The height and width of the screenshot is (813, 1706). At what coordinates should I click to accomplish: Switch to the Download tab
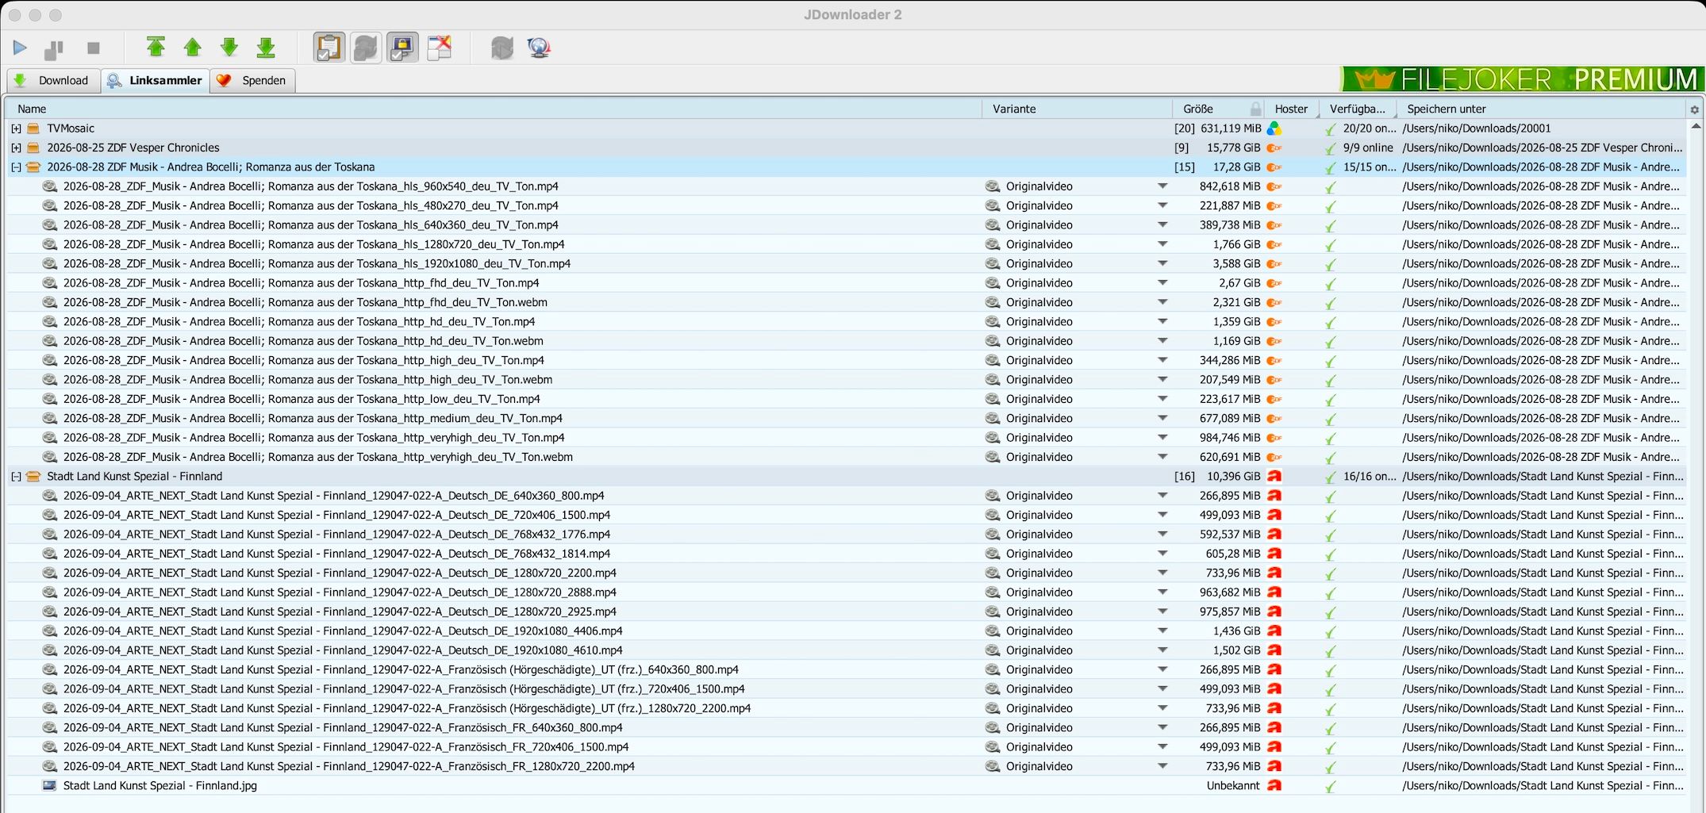pyautogui.click(x=52, y=80)
